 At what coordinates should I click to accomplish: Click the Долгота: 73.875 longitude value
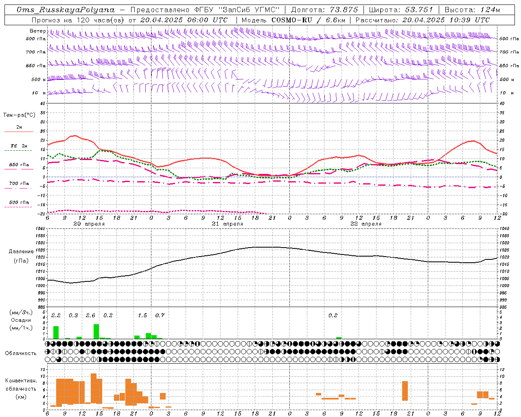tap(324, 10)
